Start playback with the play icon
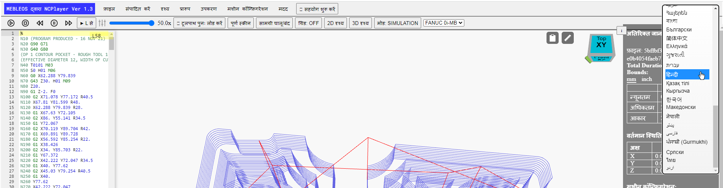 11,23
